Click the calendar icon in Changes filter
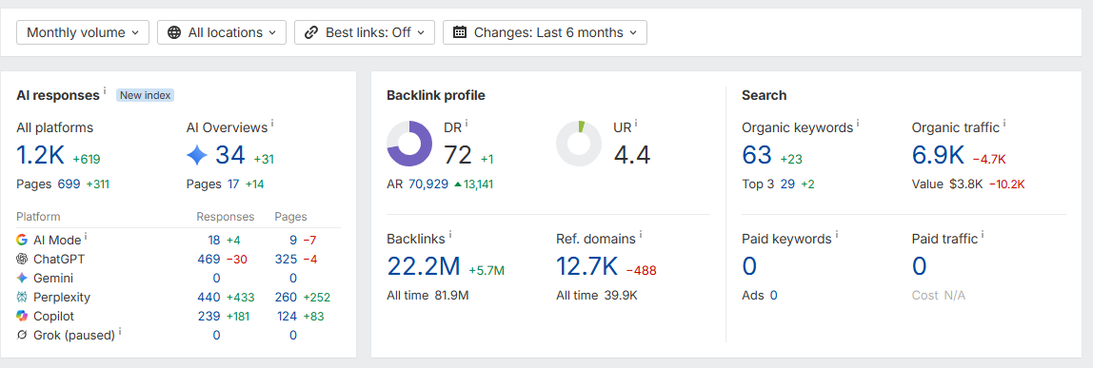The image size is (1093, 368). pyautogui.click(x=460, y=32)
